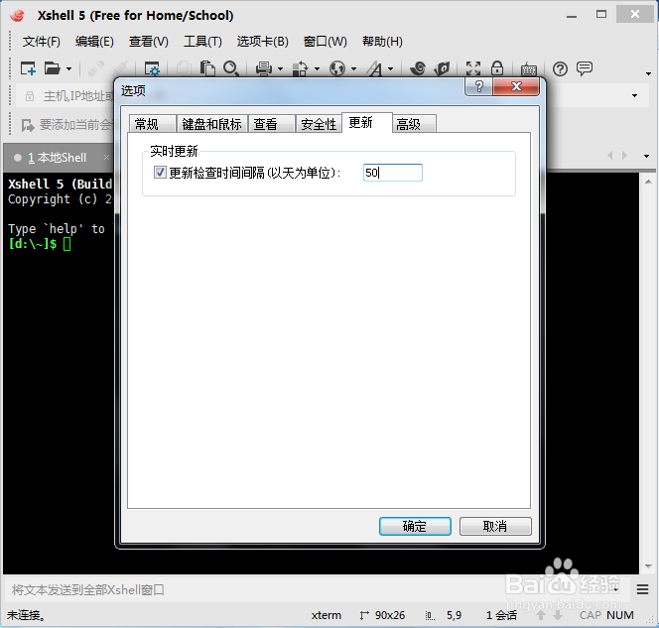This screenshot has height=628, width=659.
Task: Open the 窗口(W) menu
Action: tap(326, 42)
